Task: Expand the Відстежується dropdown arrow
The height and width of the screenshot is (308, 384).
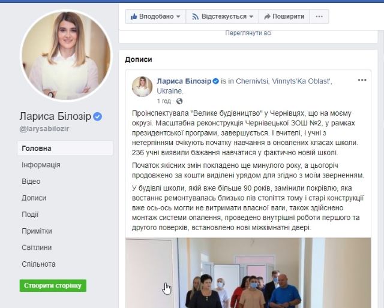Action: (x=251, y=17)
